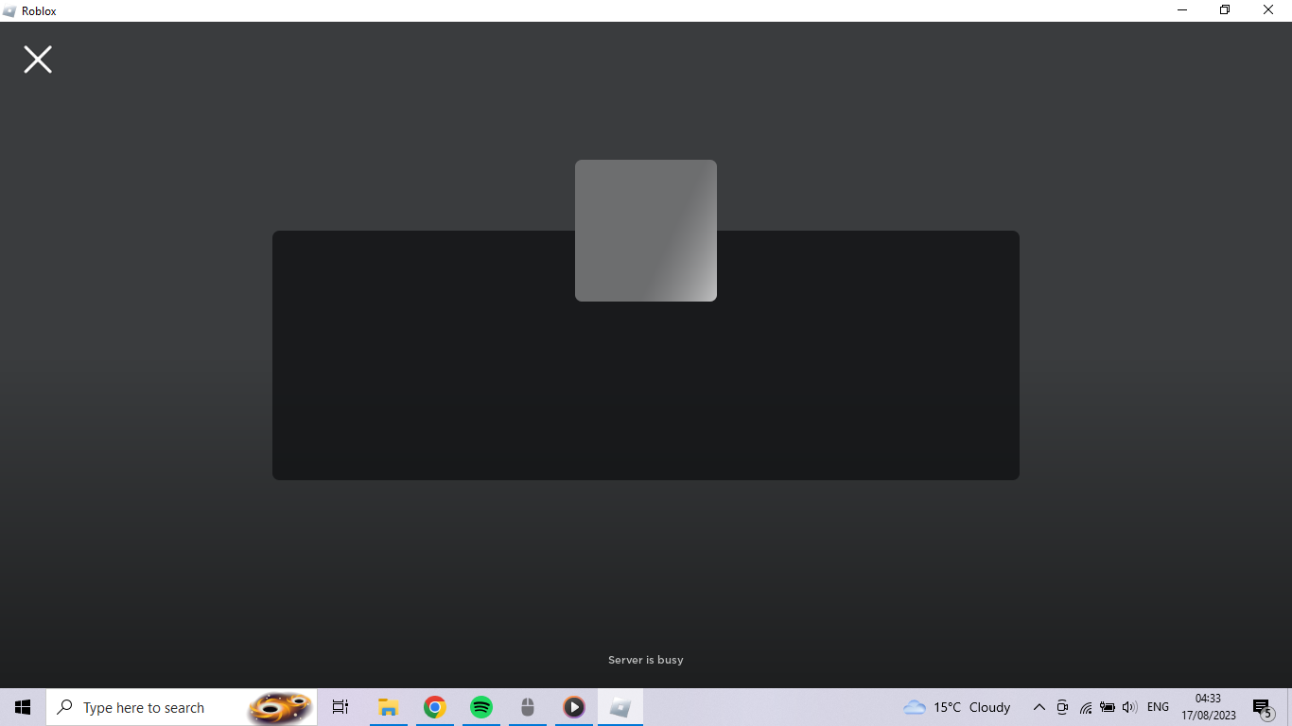Click the Roblox title bar app icon
The height and width of the screenshot is (726, 1292).
point(9,11)
